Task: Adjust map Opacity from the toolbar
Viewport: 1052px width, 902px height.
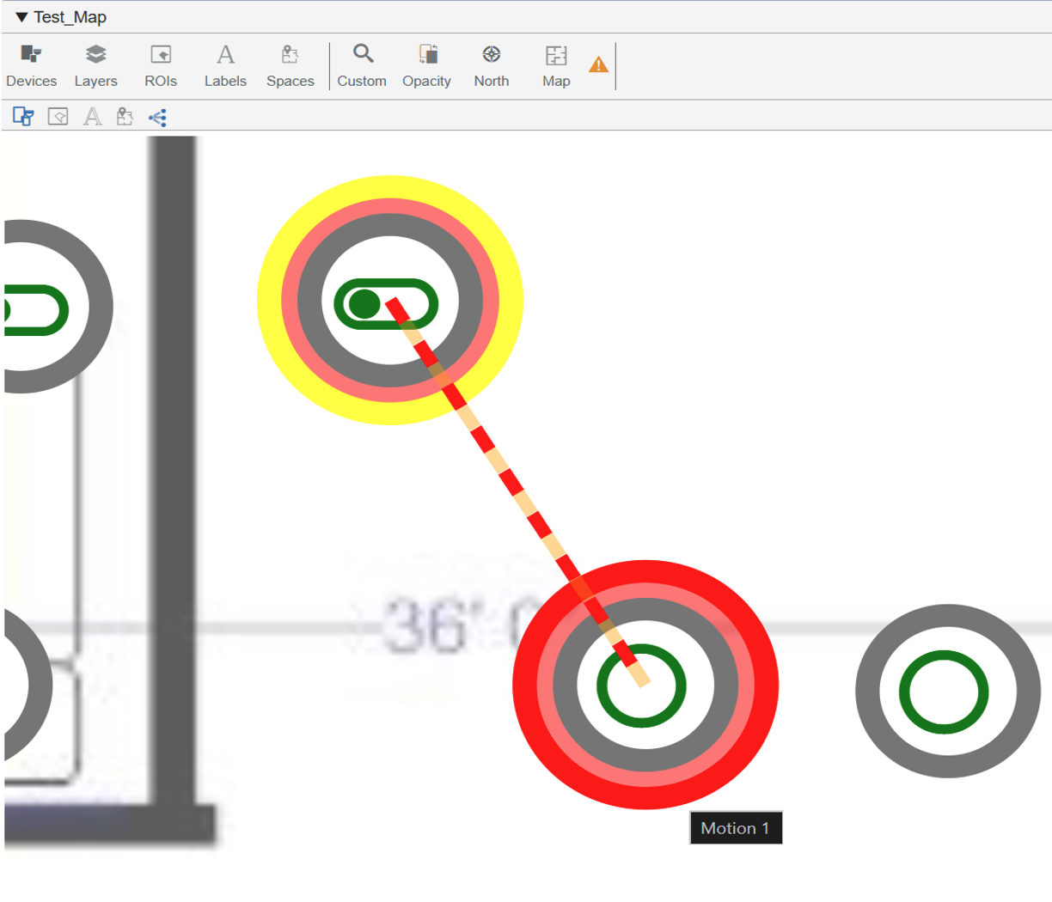Action: pos(426,66)
